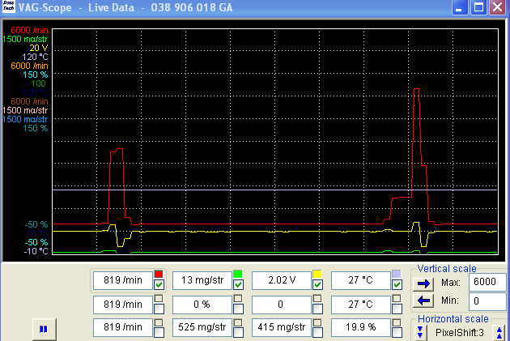The height and width of the screenshot is (341, 510).
Task: Click the yellow color swatch
Action: tap(317, 275)
